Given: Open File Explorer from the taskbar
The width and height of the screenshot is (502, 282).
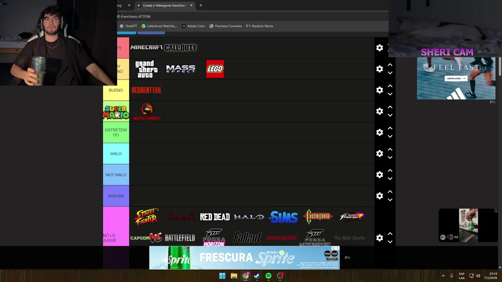Looking at the screenshot, I should point(234,276).
